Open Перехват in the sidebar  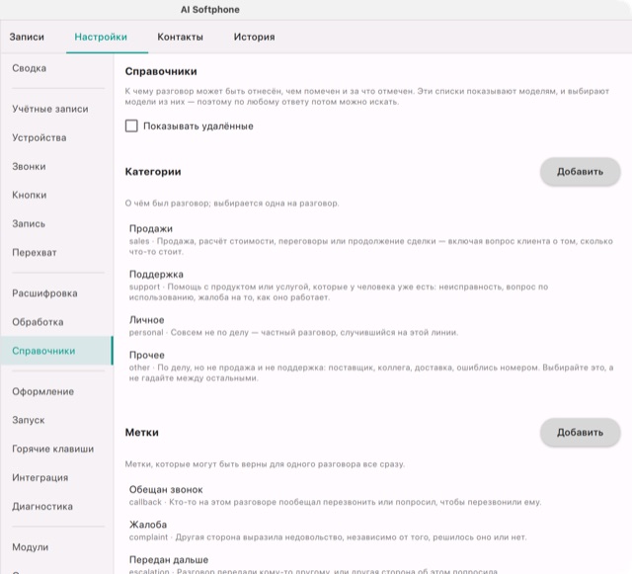pyautogui.click(x=56, y=253)
